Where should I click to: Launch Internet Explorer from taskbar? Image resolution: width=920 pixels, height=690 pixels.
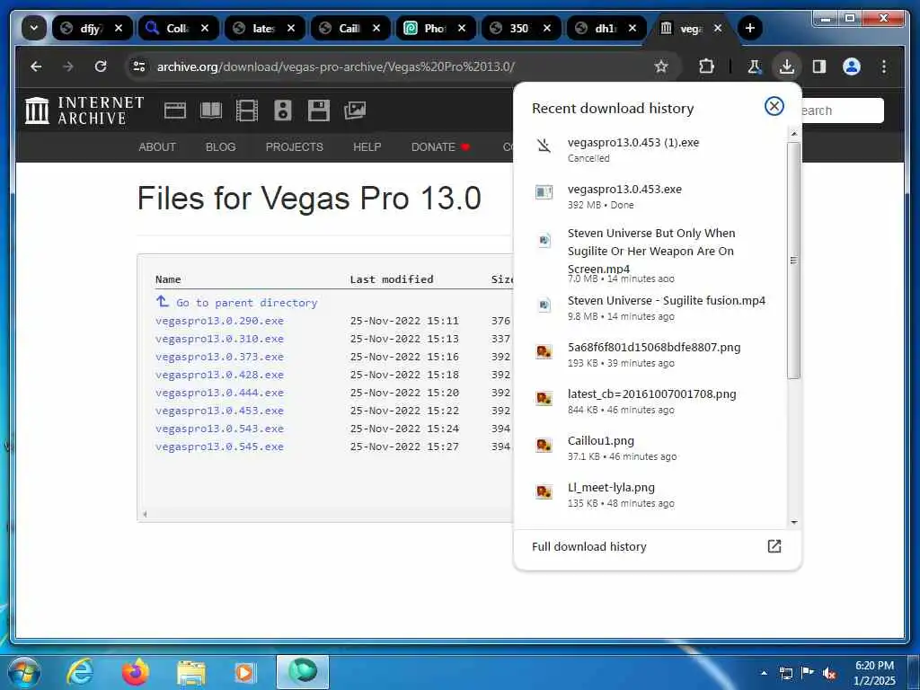point(80,672)
